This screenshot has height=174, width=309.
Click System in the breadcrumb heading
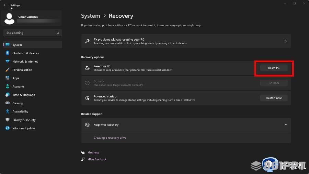(x=91, y=16)
